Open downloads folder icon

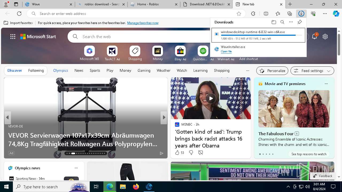tap(274, 22)
